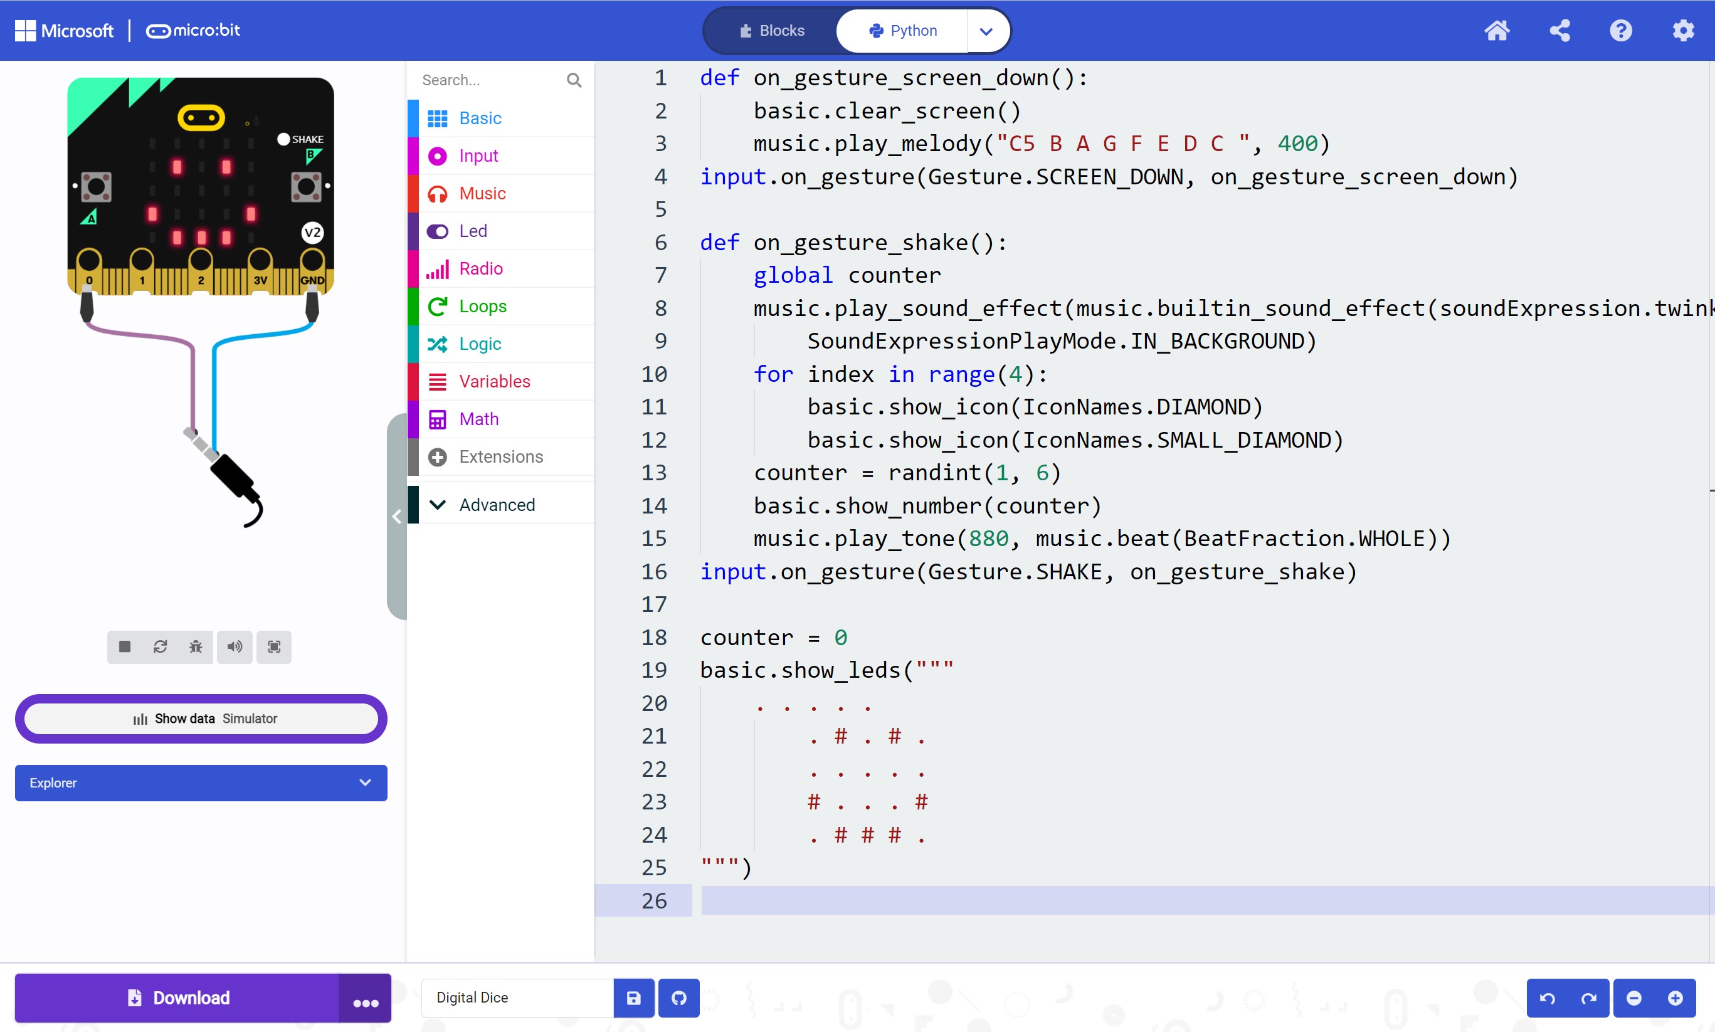
Task: Click the 3V pin on simulator
Action: (260, 266)
